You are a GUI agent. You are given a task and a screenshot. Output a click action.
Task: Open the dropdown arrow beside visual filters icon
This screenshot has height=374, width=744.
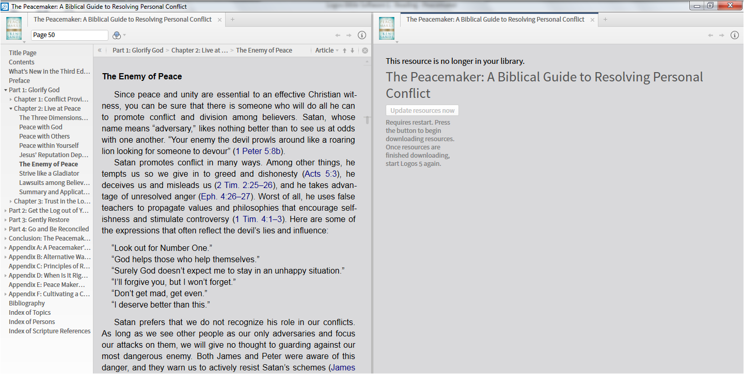(x=124, y=36)
